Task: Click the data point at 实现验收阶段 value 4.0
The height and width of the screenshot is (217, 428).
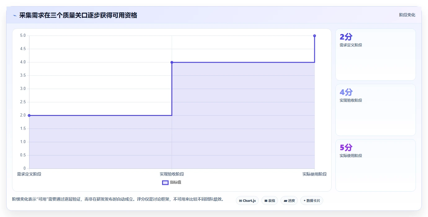Action: click(172, 62)
